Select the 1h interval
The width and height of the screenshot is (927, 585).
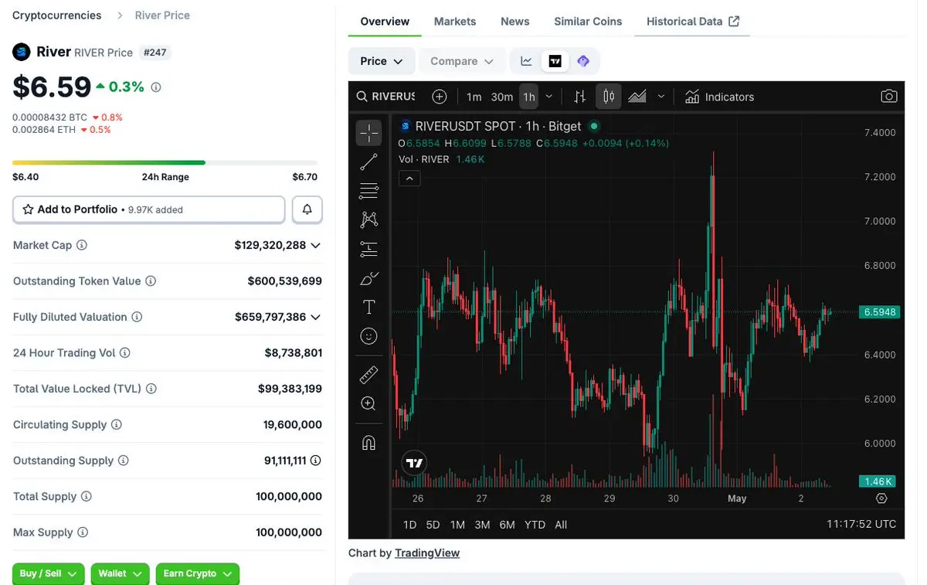point(529,97)
